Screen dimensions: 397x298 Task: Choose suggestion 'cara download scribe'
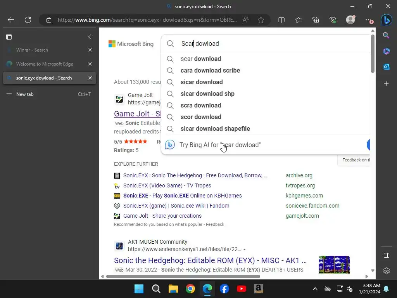click(x=265, y=71)
